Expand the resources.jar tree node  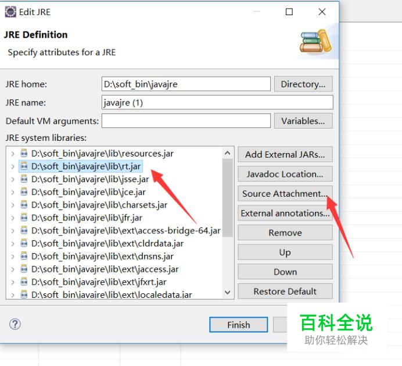point(13,154)
